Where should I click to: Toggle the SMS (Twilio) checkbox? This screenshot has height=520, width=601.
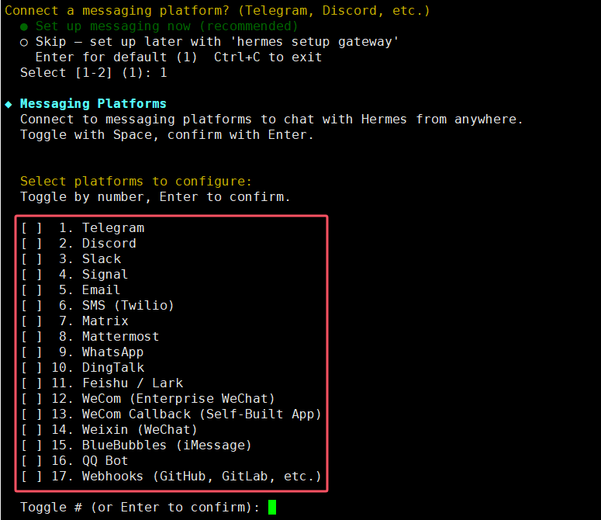point(32,306)
